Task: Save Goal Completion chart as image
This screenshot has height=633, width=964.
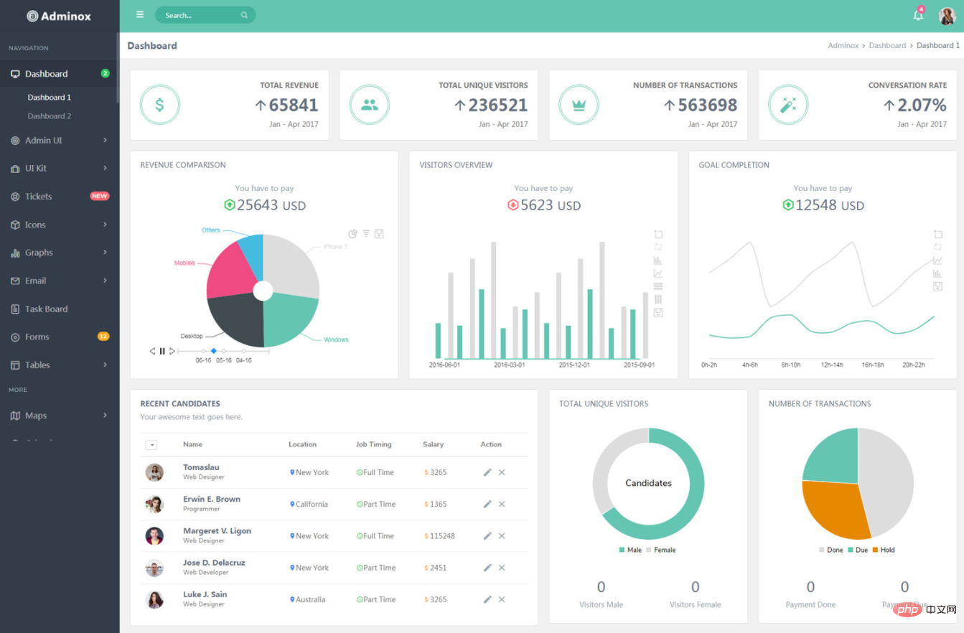Action: (x=937, y=286)
